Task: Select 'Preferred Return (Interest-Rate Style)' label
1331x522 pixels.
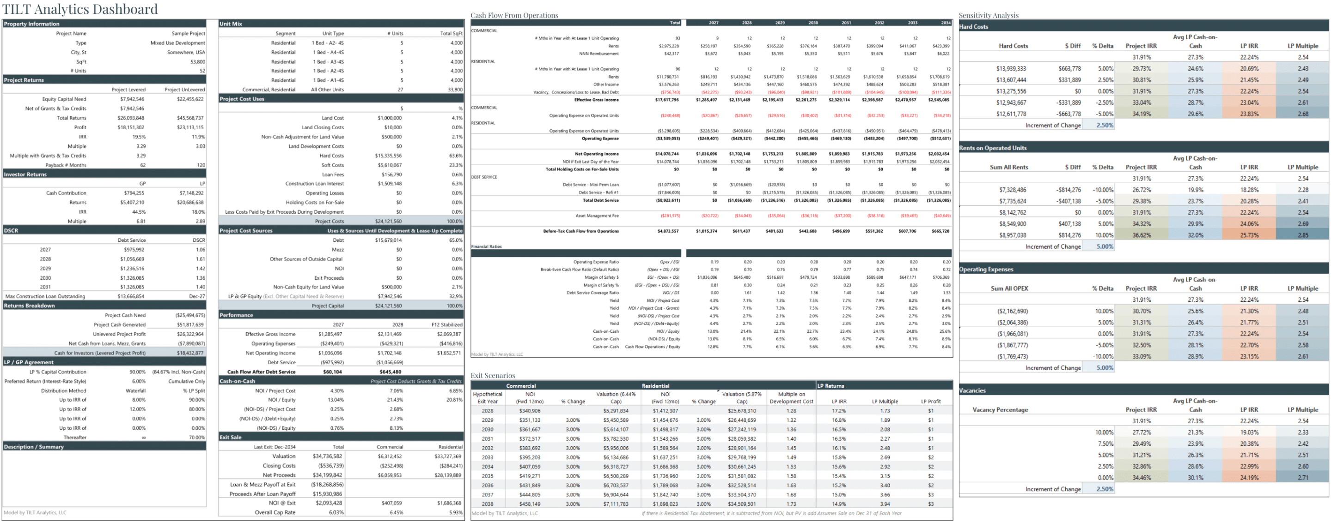Action: (x=45, y=381)
